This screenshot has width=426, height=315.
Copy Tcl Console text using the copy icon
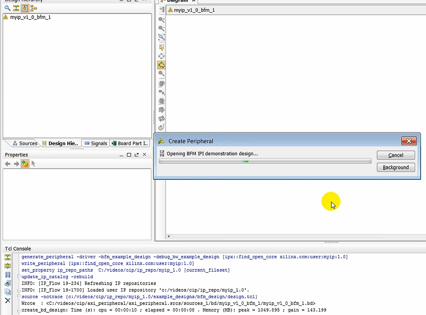pos(7,291)
